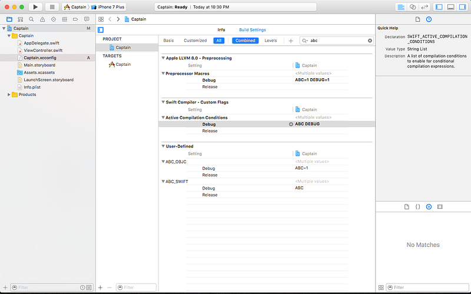
Task: Open the Version editor arrows icon
Action: (x=424, y=7)
